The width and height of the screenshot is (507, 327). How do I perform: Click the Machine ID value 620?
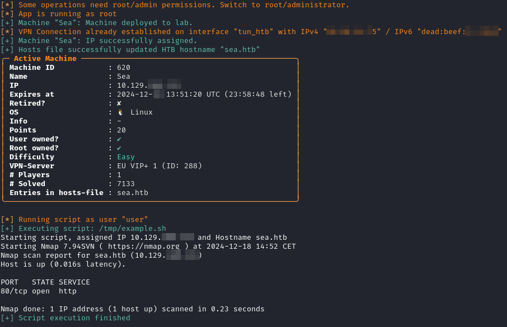(124, 68)
